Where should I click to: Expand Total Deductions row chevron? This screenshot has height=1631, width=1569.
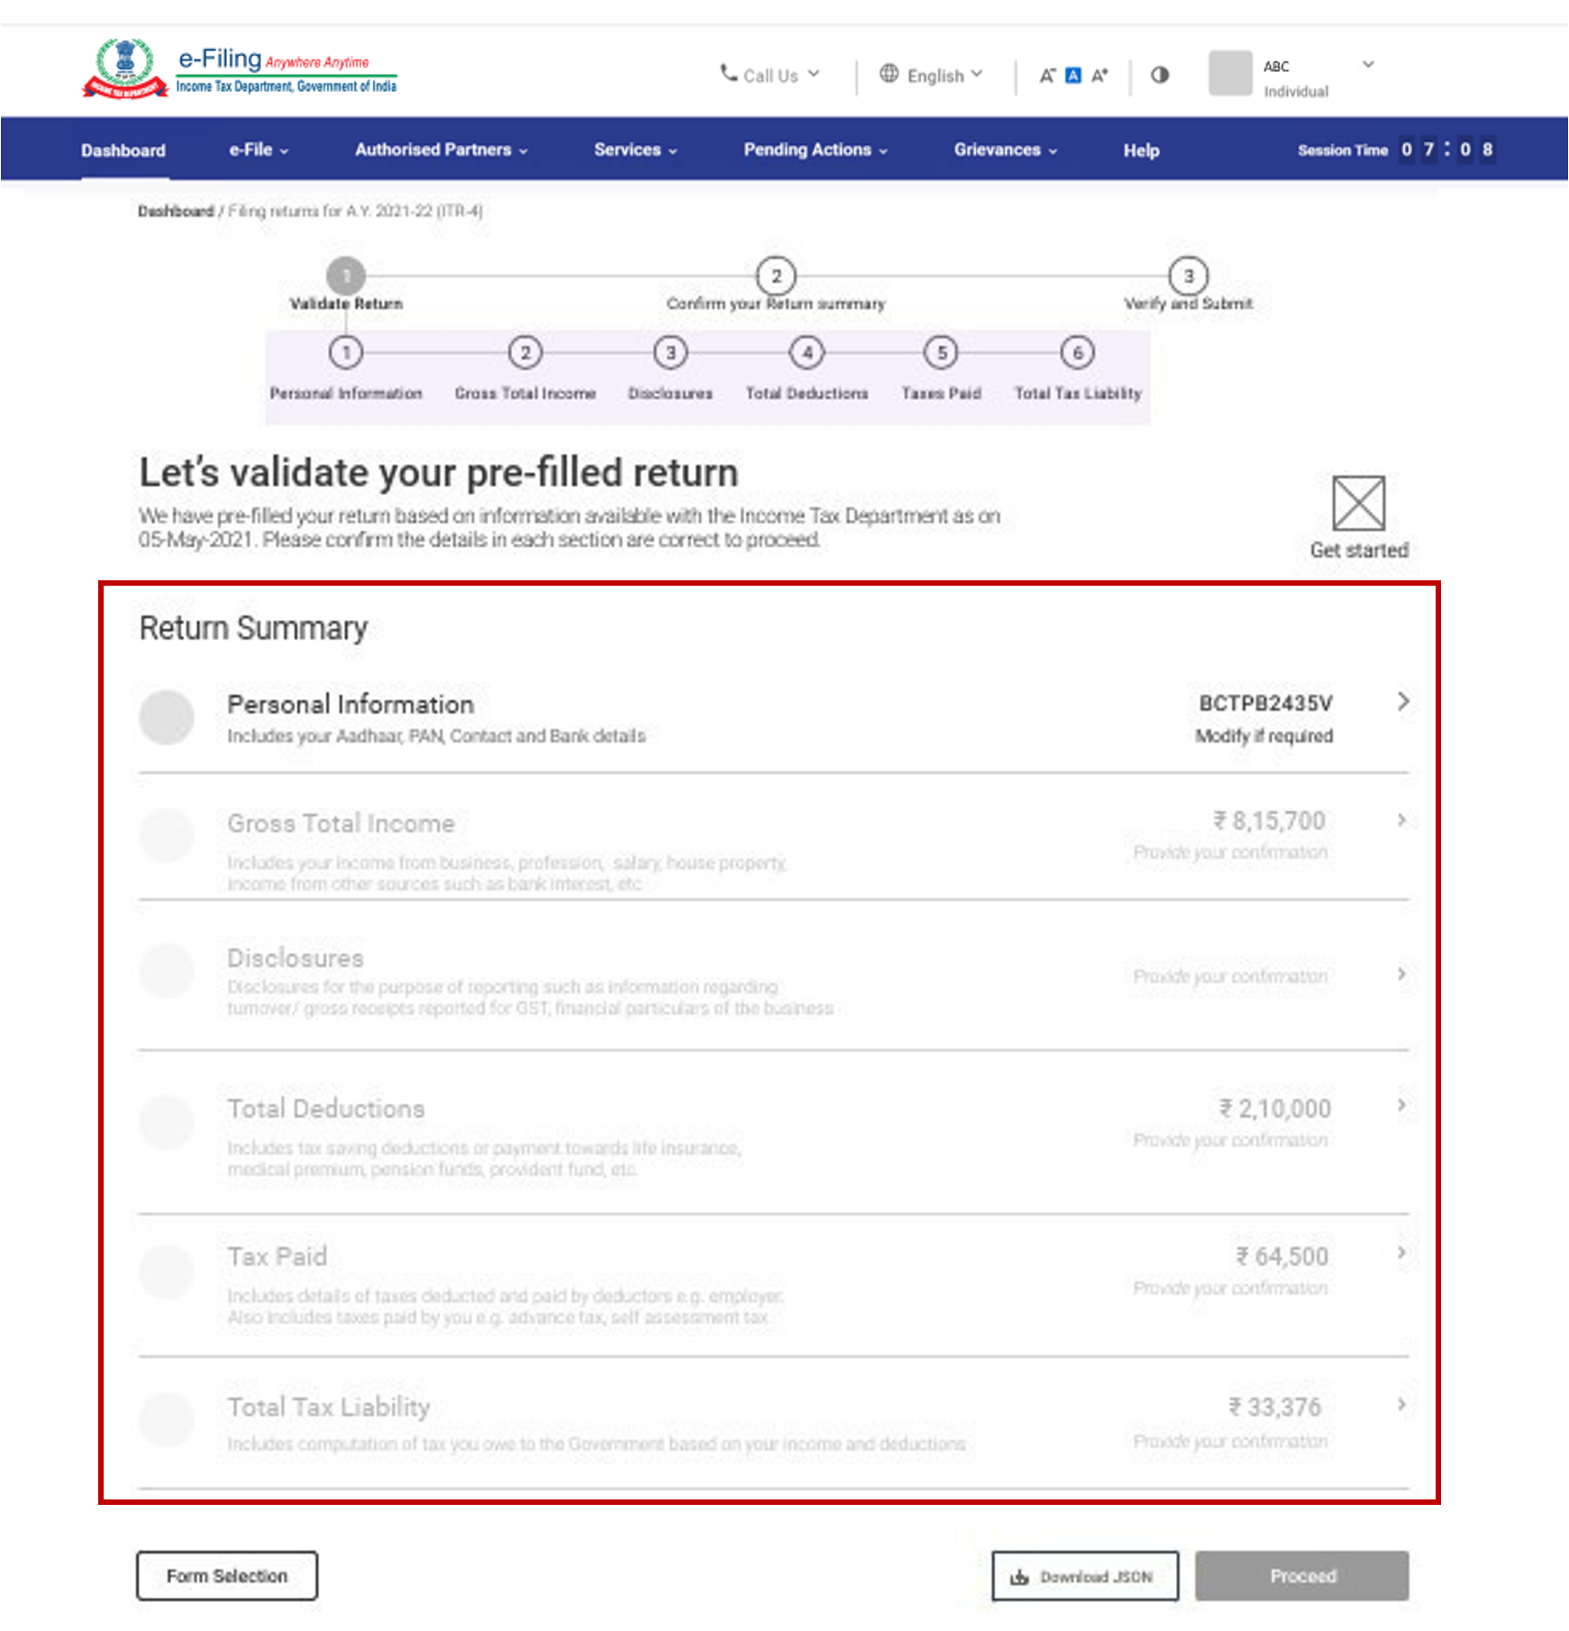click(x=1402, y=1106)
